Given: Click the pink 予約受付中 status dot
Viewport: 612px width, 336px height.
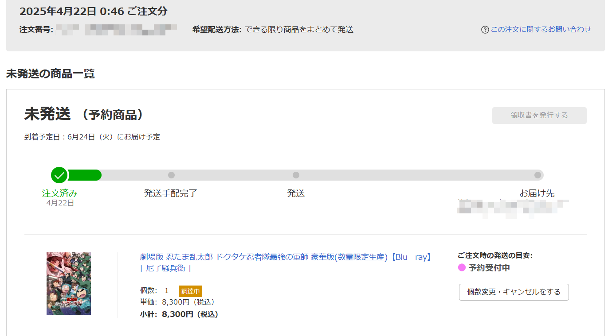Looking at the screenshot, I should [x=462, y=268].
